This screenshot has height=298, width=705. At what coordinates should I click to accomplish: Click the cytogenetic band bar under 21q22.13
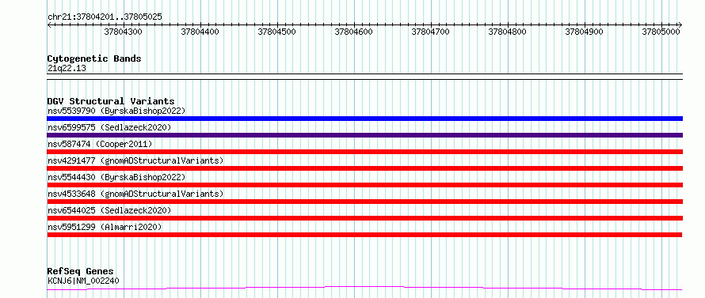364,77
